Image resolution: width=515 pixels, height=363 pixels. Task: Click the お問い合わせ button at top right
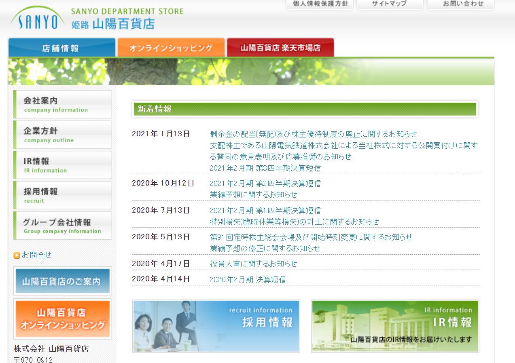click(461, 4)
